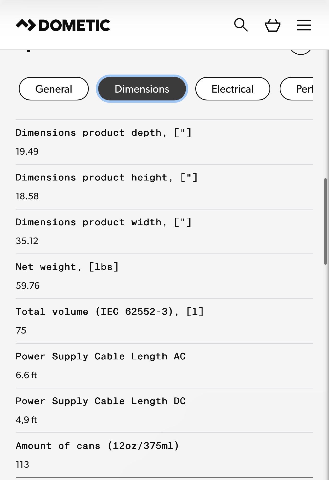The height and width of the screenshot is (480, 329).
Task: Click Power Supply Cable Length AC label
Action: click(101, 356)
